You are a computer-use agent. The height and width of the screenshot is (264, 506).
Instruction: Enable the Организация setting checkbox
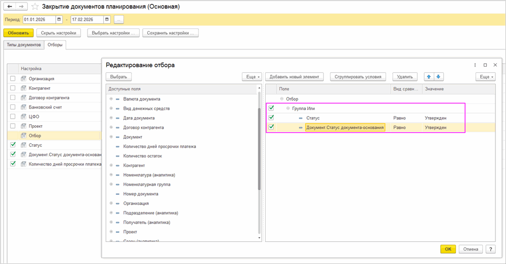coord(13,79)
